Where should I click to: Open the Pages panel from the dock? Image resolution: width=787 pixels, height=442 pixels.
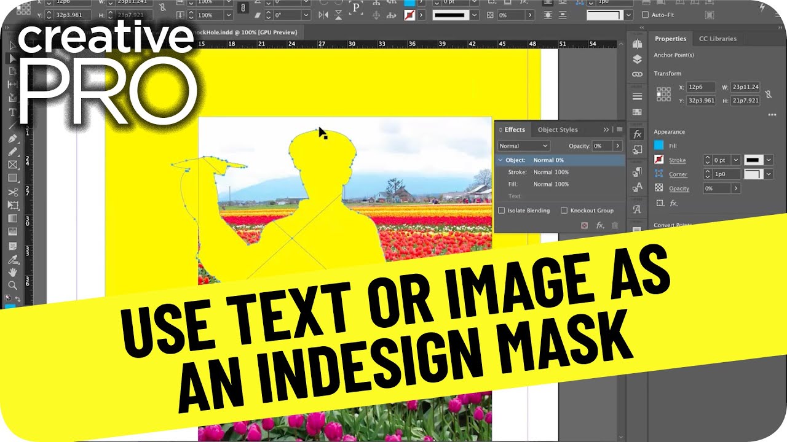click(637, 44)
